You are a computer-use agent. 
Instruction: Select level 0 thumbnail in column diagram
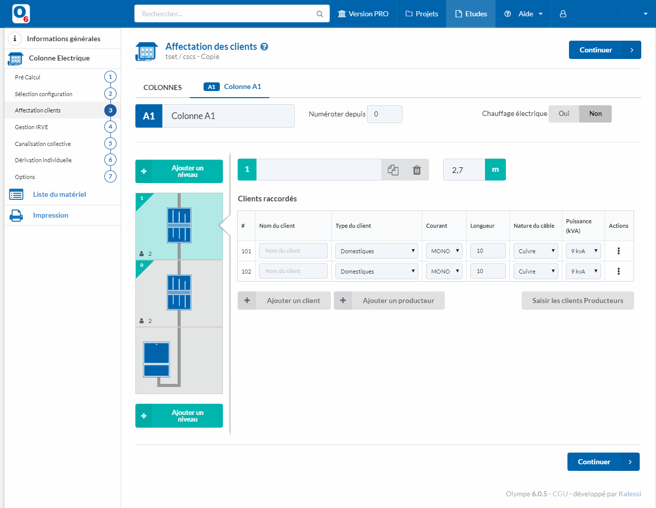[x=179, y=293]
